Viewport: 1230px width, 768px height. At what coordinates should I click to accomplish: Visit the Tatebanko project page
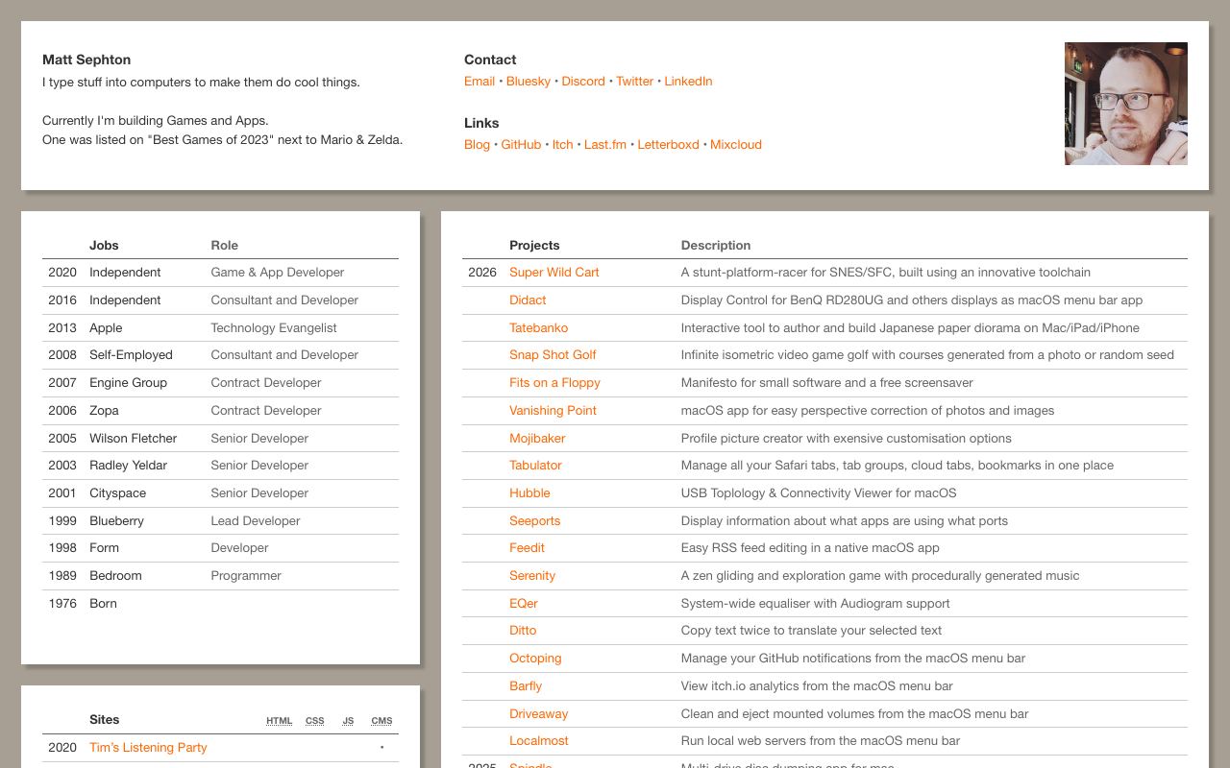(x=539, y=328)
